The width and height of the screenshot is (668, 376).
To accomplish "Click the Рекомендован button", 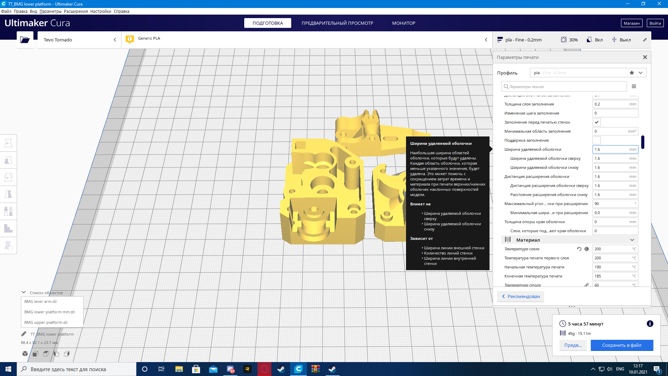I will (520, 296).
